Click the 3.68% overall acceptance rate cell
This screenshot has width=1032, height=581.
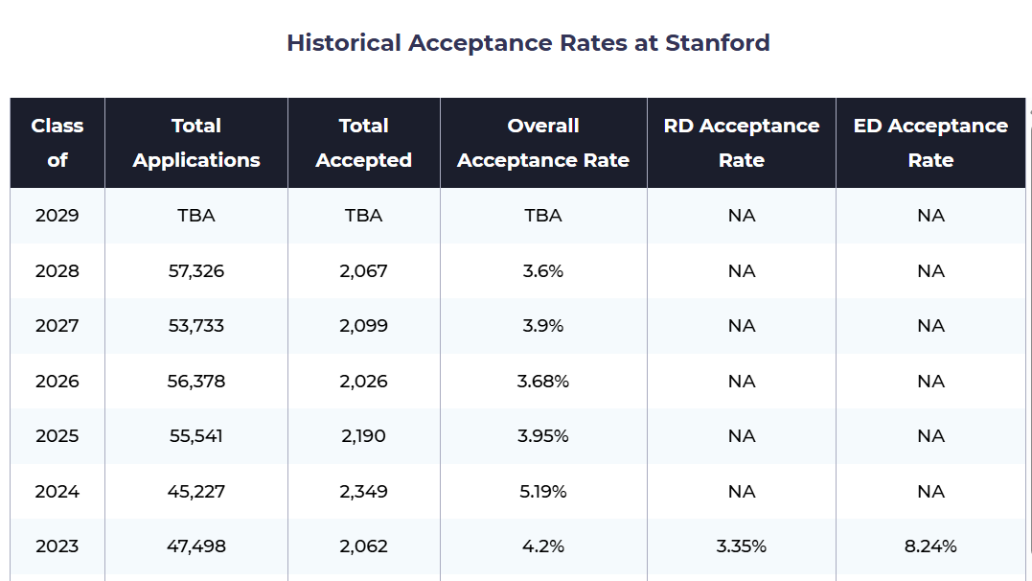click(x=543, y=381)
